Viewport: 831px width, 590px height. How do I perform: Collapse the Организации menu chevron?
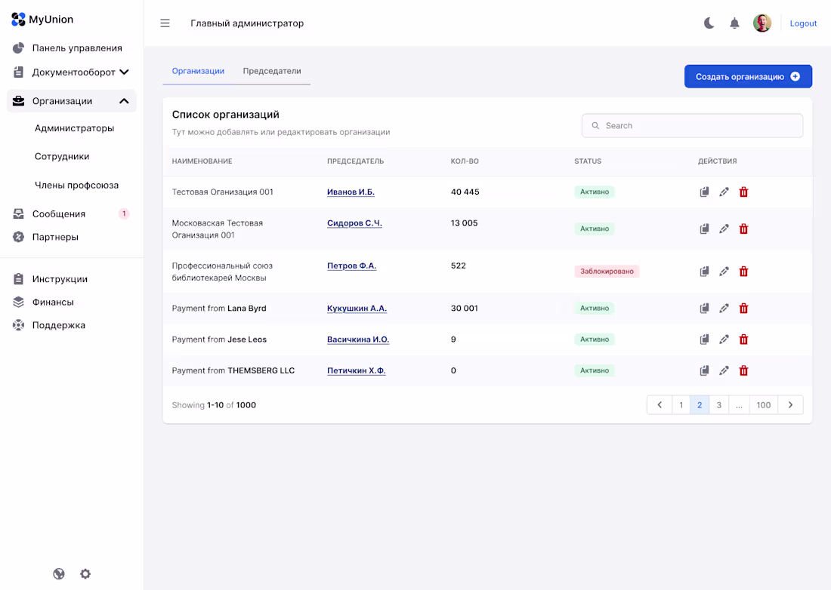pyautogui.click(x=124, y=100)
